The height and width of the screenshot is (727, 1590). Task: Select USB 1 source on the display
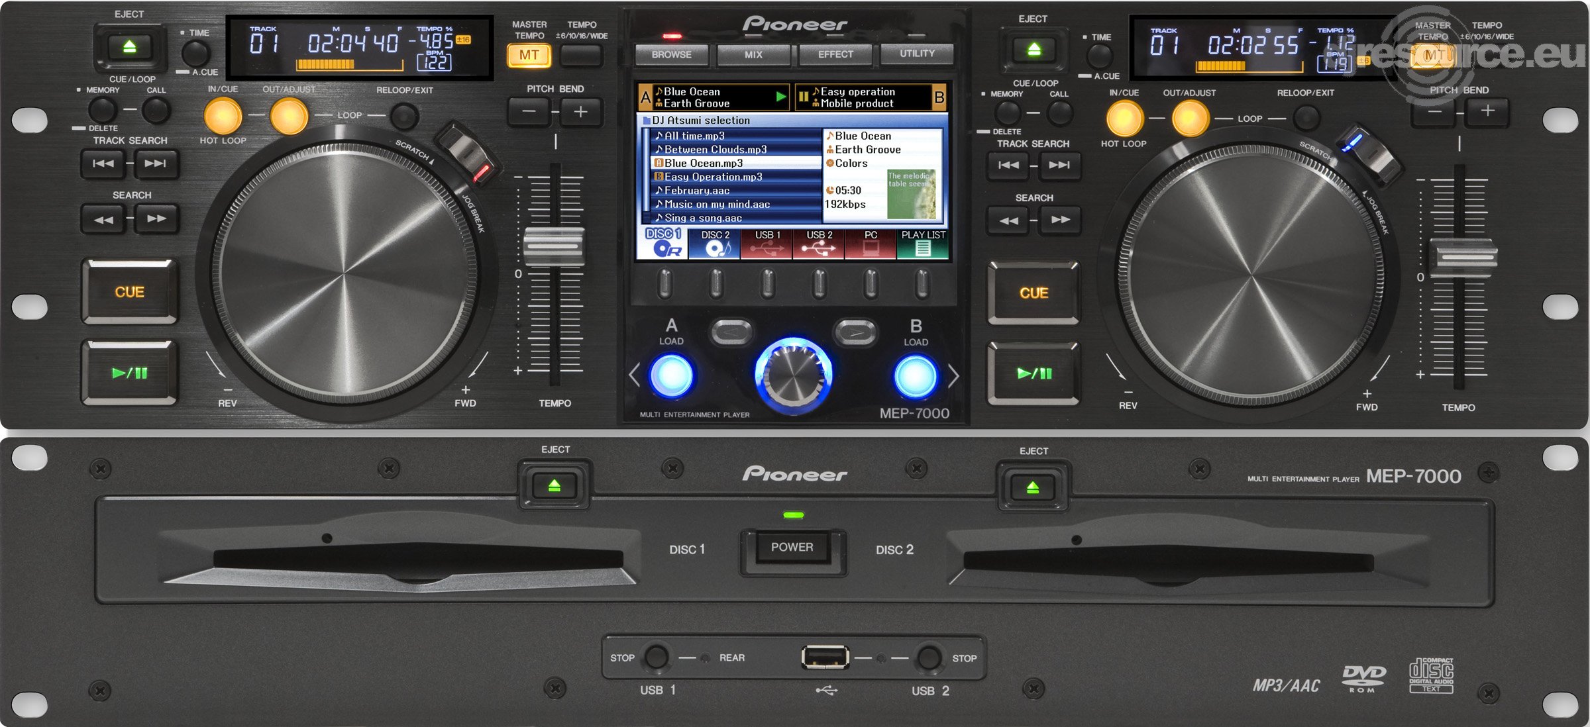[767, 243]
